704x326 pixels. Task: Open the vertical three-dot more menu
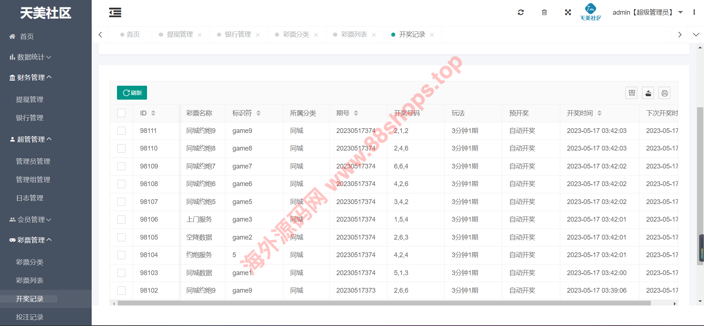coord(694,12)
